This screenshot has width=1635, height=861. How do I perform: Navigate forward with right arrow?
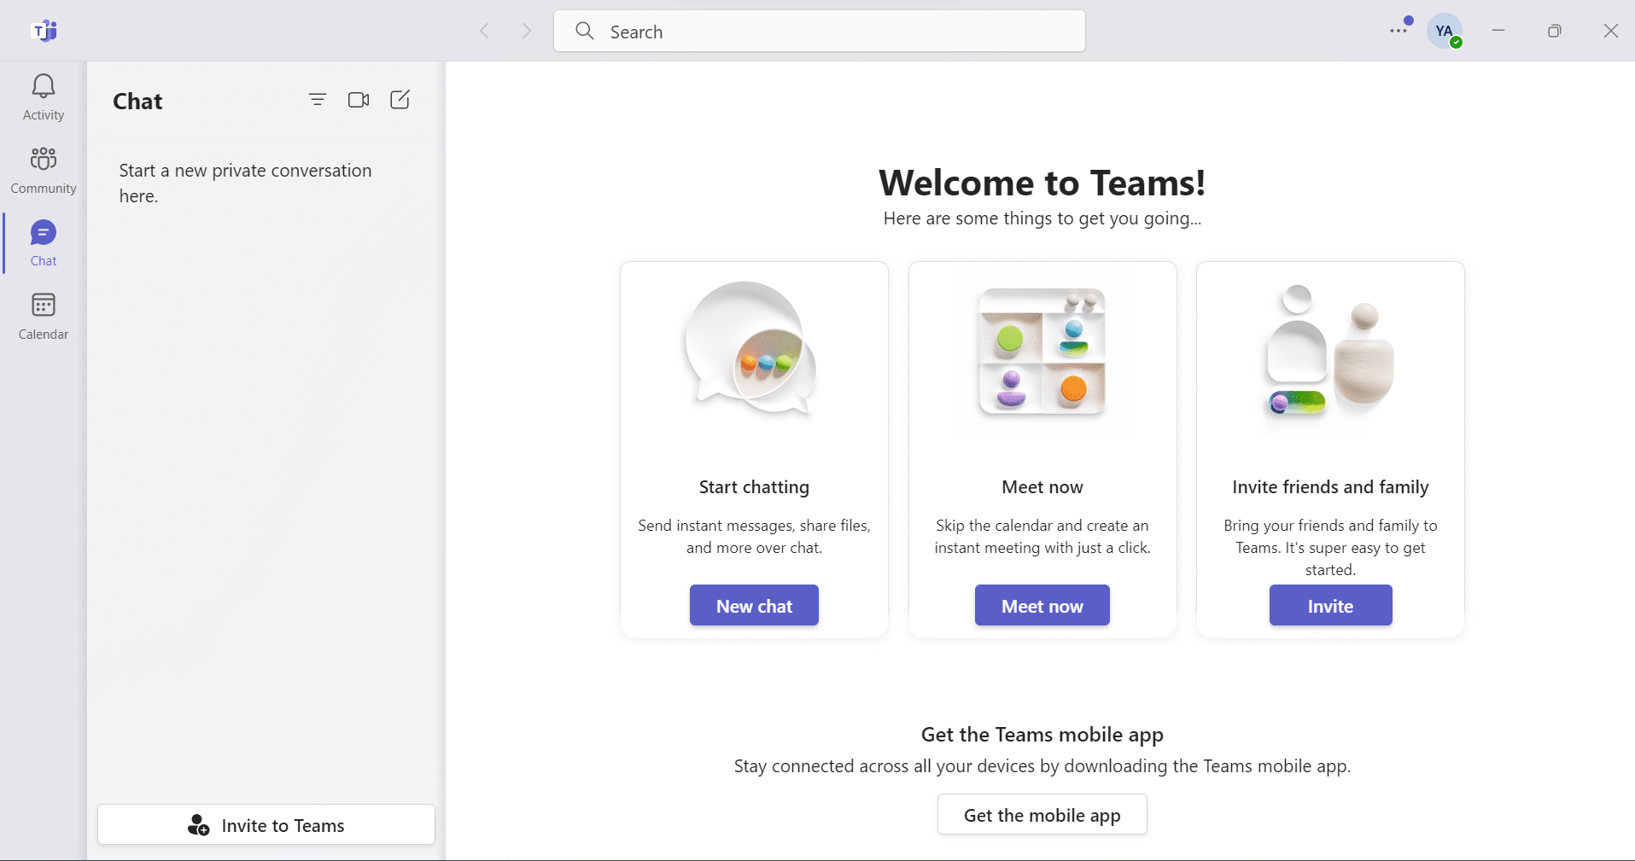tap(527, 32)
